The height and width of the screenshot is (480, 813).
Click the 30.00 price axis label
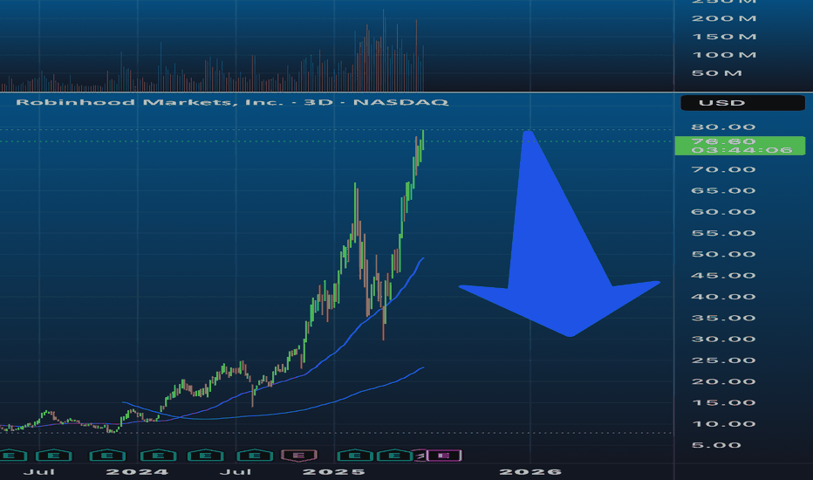pyautogui.click(x=723, y=339)
